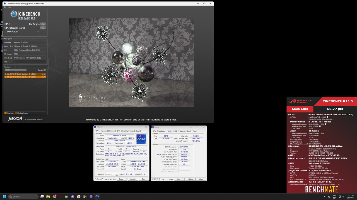Click the BenchMate version section icon
The height and width of the screenshot is (200, 357).
(x=289, y=182)
